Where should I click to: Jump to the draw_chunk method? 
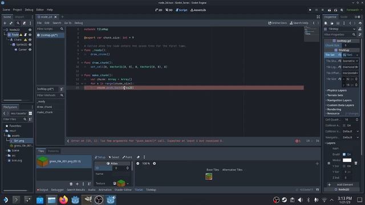[x=44, y=107]
